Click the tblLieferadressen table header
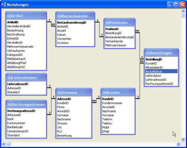187x148 pixels. [x=26, y=78]
